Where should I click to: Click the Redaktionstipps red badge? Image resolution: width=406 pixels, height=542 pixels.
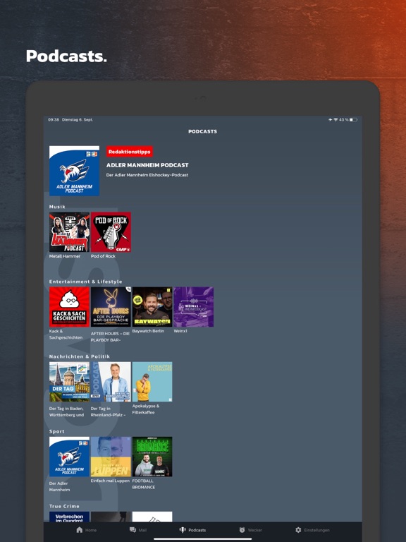[130, 152]
